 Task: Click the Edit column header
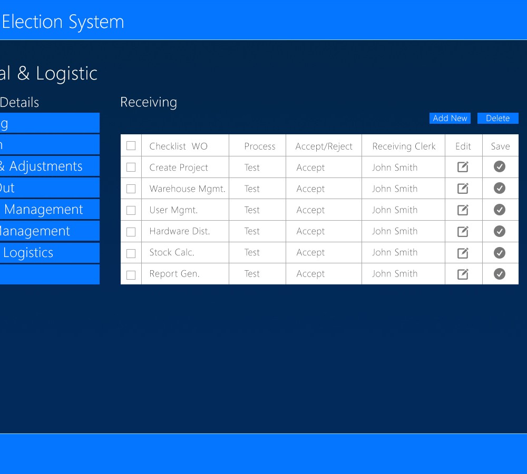pyautogui.click(x=463, y=146)
